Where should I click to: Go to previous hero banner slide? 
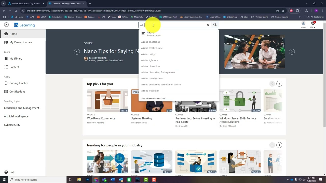77,52
